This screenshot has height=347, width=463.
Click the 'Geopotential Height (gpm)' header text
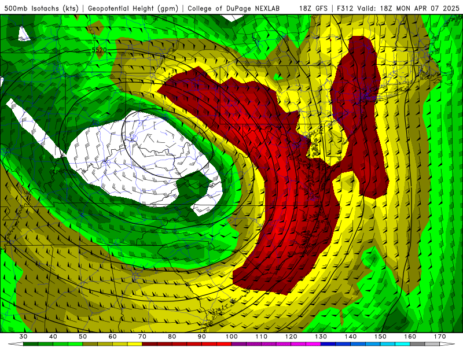(133, 9)
